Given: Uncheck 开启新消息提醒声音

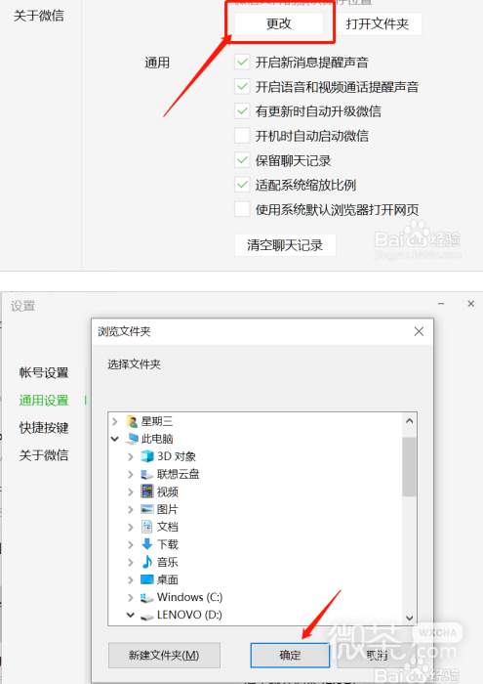Looking at the screenshot, I should tap(242, 62).
